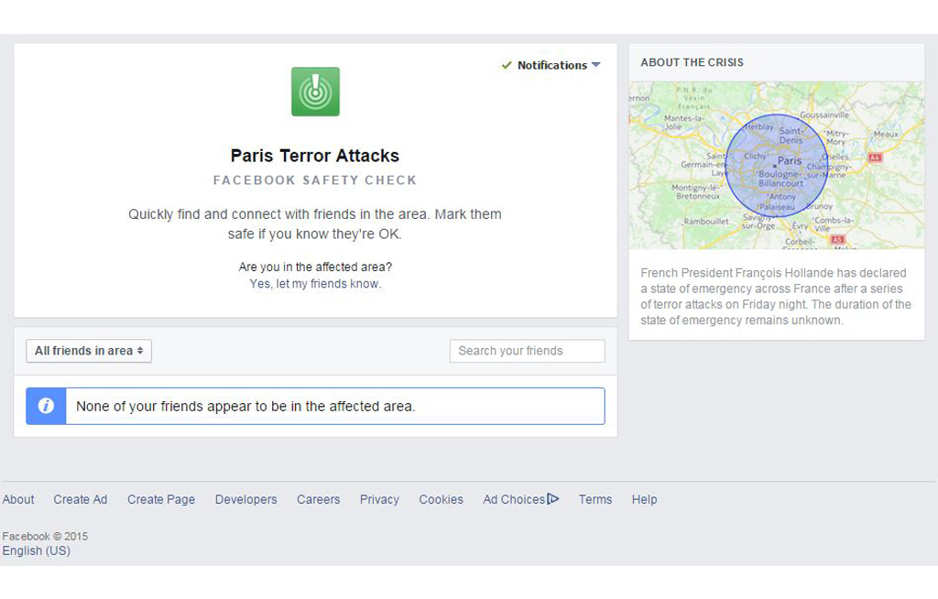Click into the Search your friends field
The height and width of the screenshot is (599, 938).
tap(527, 352)
